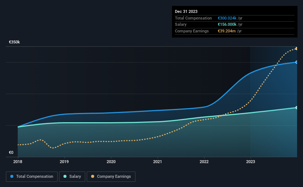
Task: Click Salary label in tooltip
Action: (x=181, y=25)
